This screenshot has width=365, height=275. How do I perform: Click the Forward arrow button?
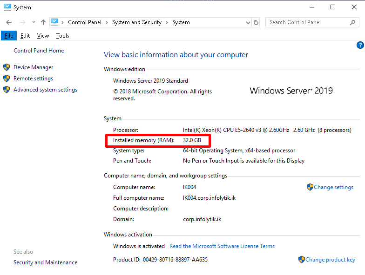[x=22, y=22]
